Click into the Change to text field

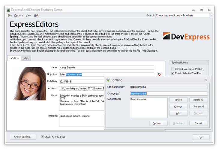[x=169, y=93]
